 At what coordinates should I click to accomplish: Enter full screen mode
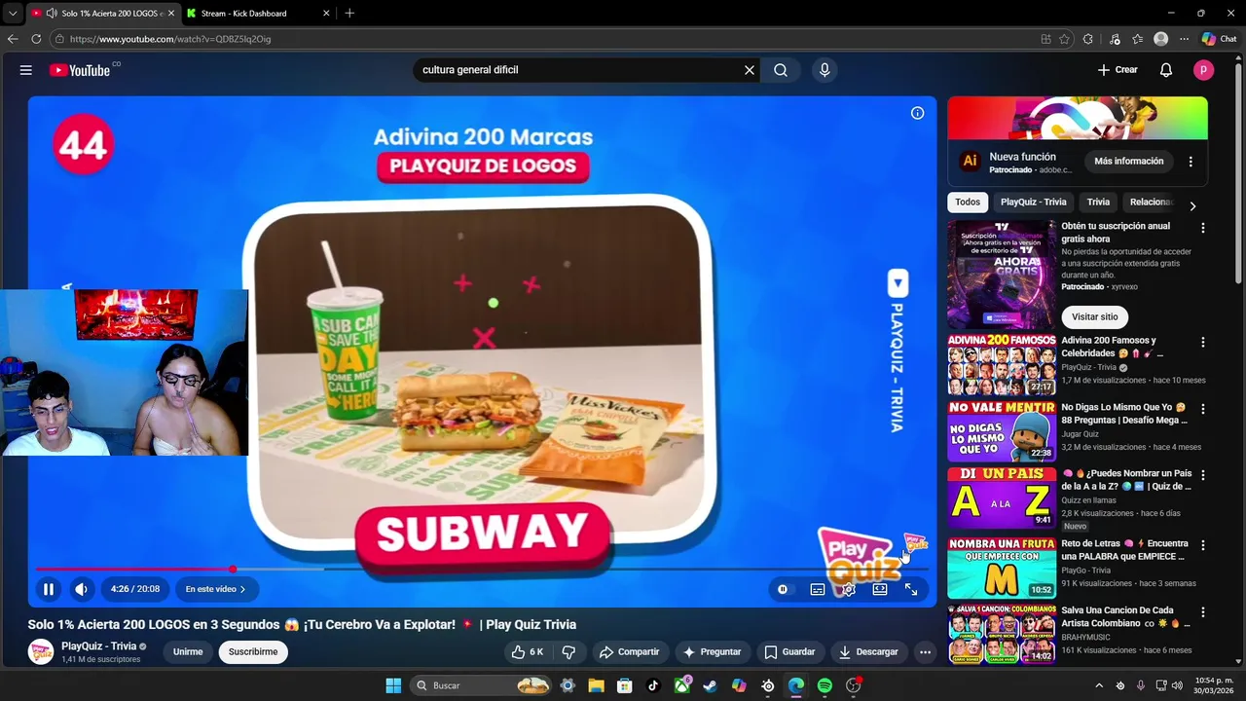[911, 589]
